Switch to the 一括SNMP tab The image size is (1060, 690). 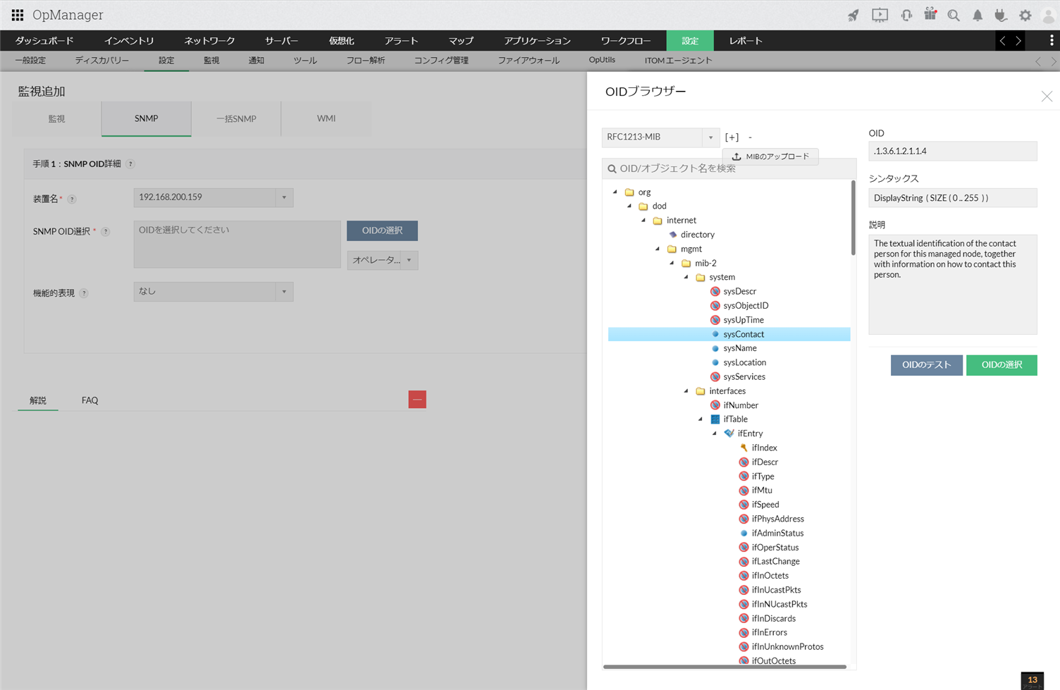pos(236,118)
